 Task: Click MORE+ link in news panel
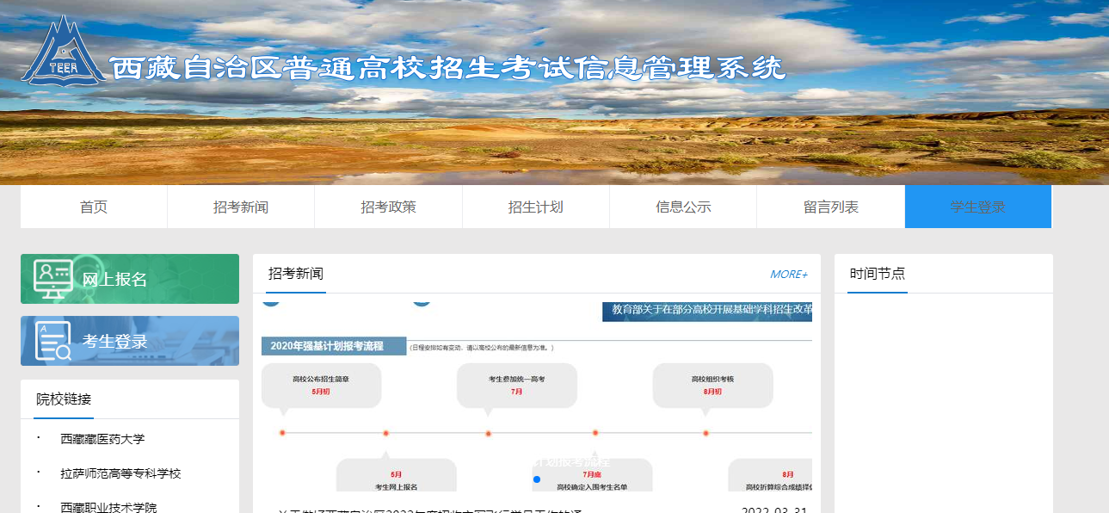(788, 275)
